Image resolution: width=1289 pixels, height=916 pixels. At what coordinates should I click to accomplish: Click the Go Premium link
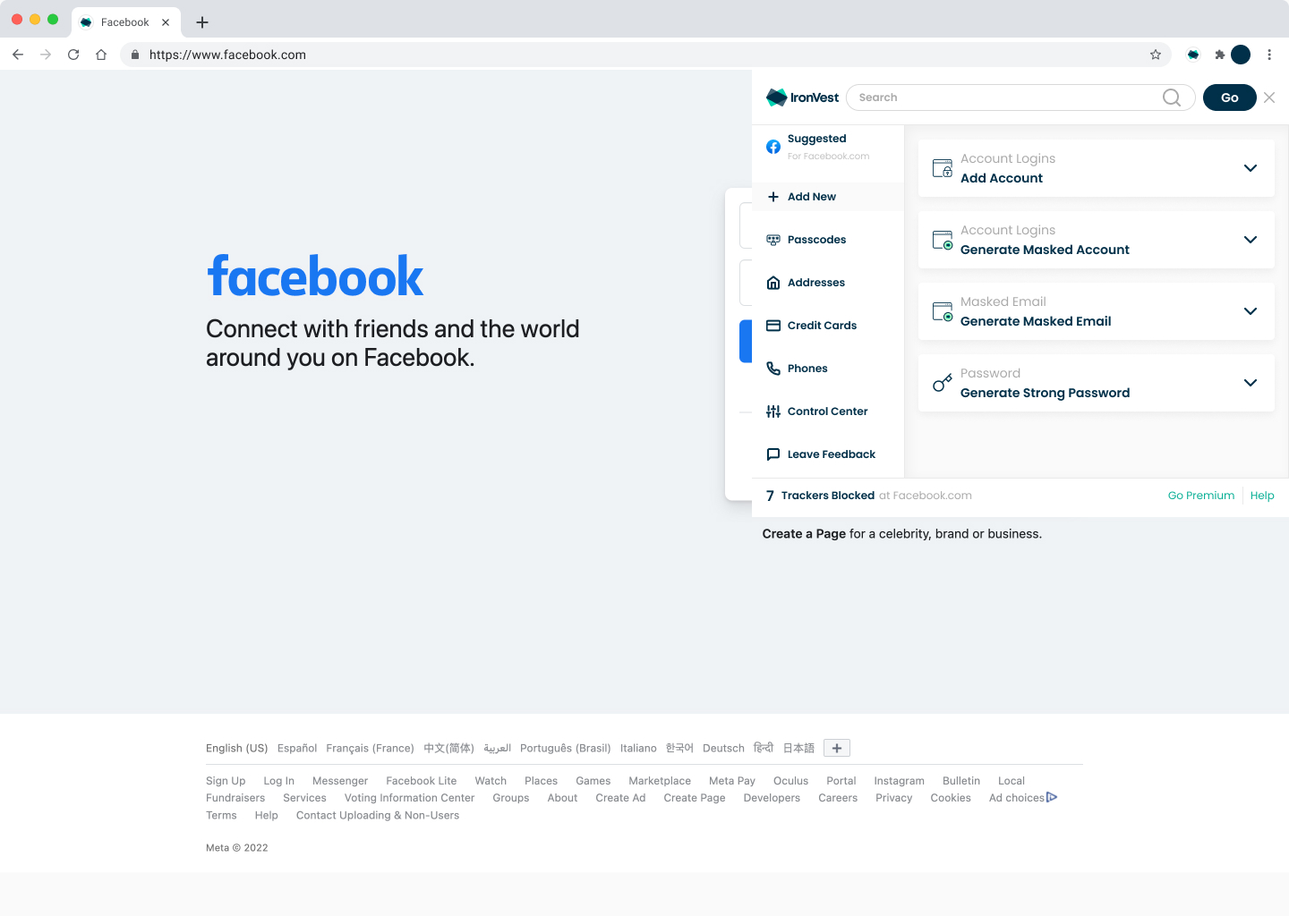(1201, 496)
